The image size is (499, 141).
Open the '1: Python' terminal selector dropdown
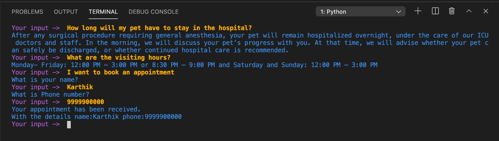click(360, 12)
